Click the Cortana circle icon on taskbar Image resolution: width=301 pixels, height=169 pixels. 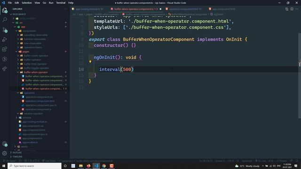[65, 166]
